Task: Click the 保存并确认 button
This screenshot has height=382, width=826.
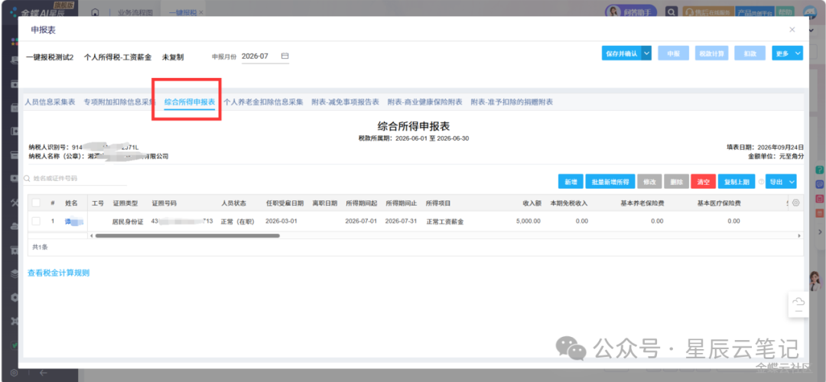Action: click(x=622, y=53)
